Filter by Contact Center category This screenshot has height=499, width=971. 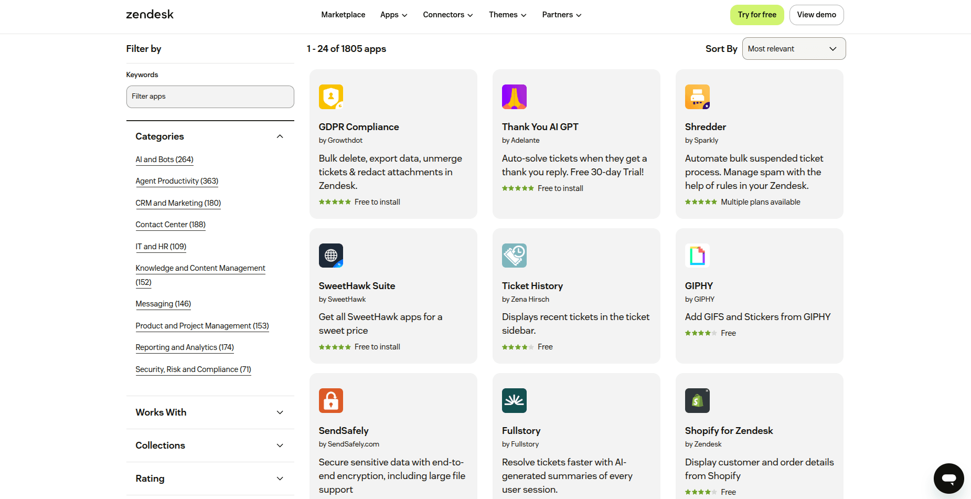point(170,225)
